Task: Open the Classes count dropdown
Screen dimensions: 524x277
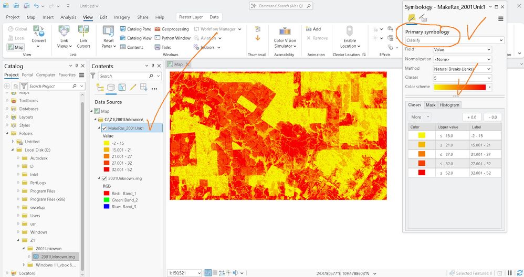Action: tap(463, 78)
